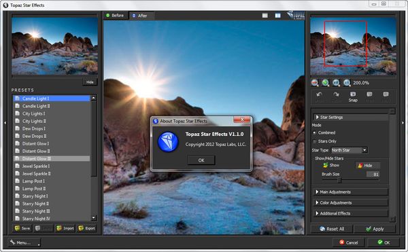Click the split view layout icon
Image resolution: width=408 pixels, height=252 pixels.
(x=278, y=16)
